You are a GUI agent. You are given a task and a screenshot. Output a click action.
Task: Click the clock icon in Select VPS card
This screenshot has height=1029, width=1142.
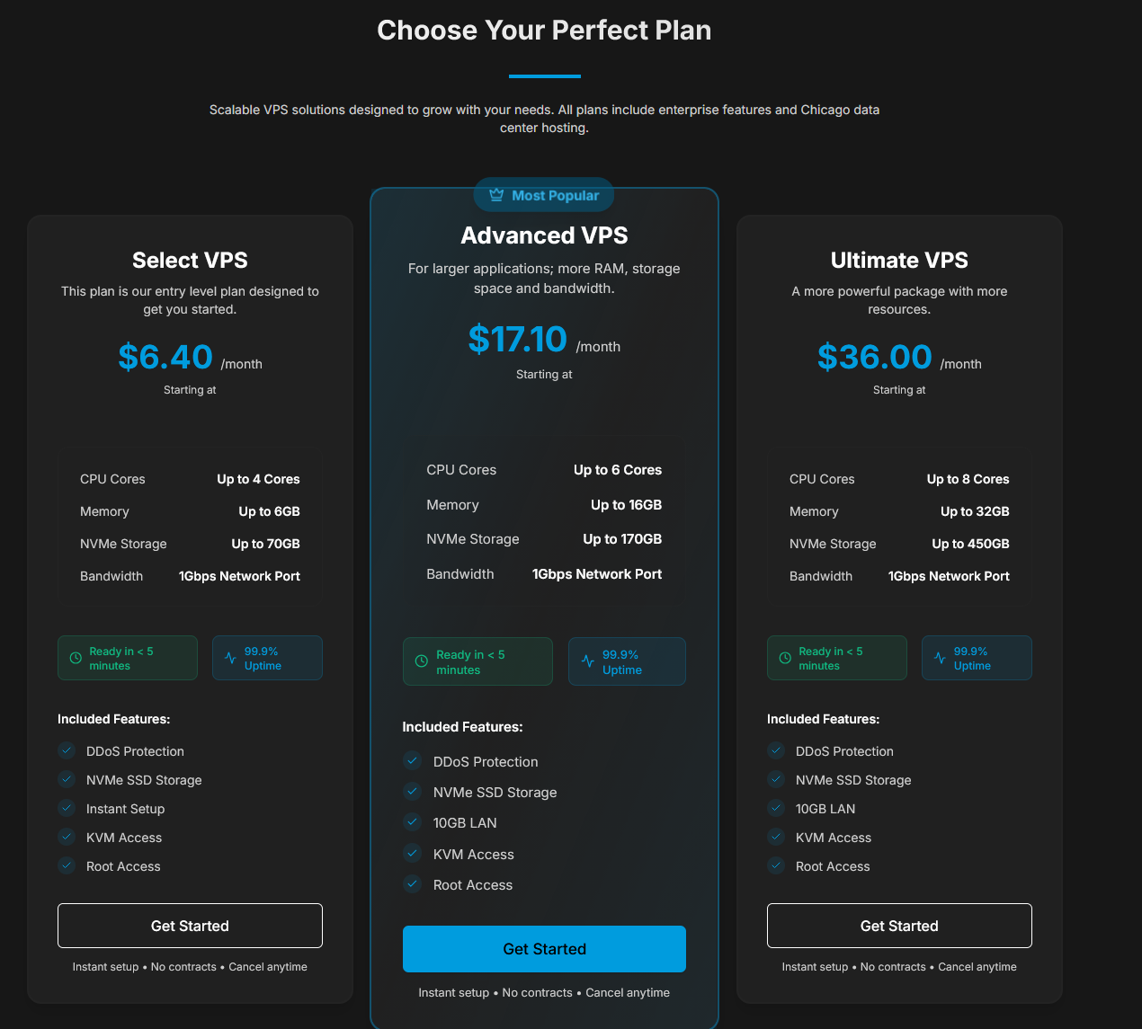[x=76, y=658]
